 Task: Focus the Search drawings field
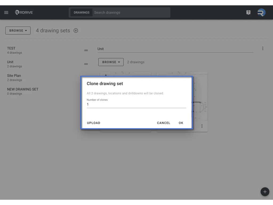click(131, 13)
